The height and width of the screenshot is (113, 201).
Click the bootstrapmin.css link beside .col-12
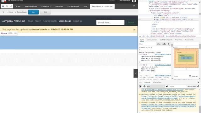pyautogui.click(x=163, y=65)
